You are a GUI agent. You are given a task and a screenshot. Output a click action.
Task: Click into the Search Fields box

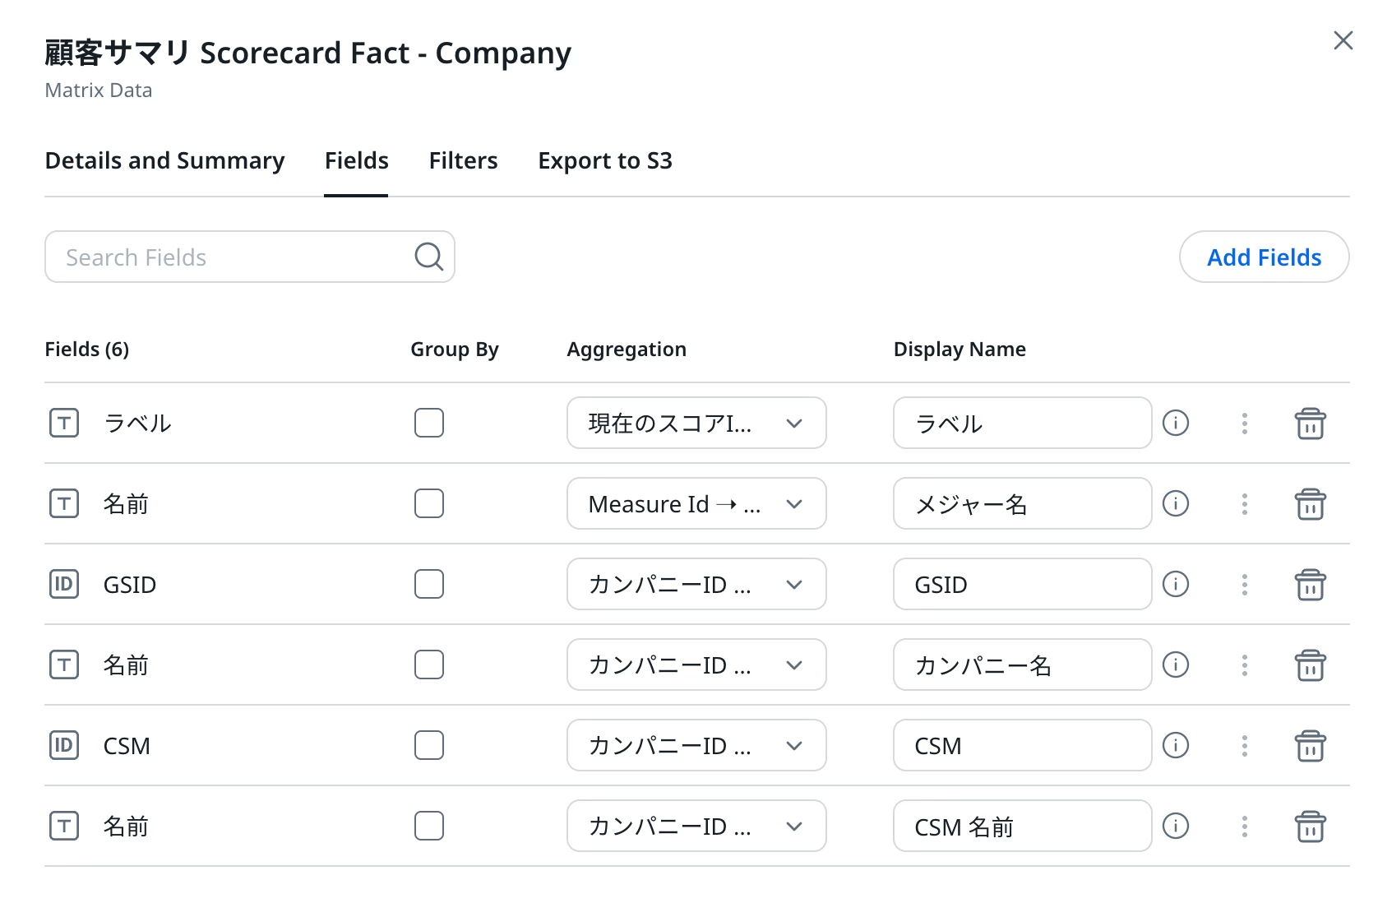point(230,257)
